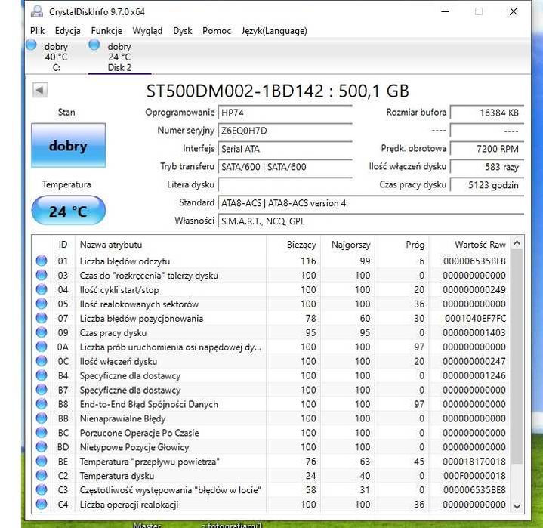Click the Standard field ATA8-ACS version 4

pos(371,203)
